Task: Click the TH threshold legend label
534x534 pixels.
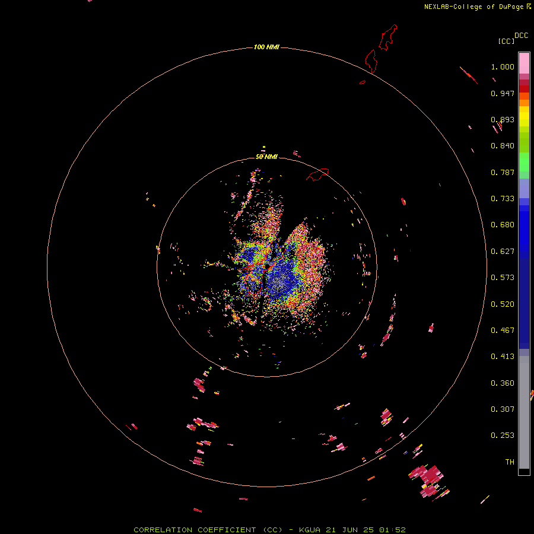Action: (x=510, y=462)
